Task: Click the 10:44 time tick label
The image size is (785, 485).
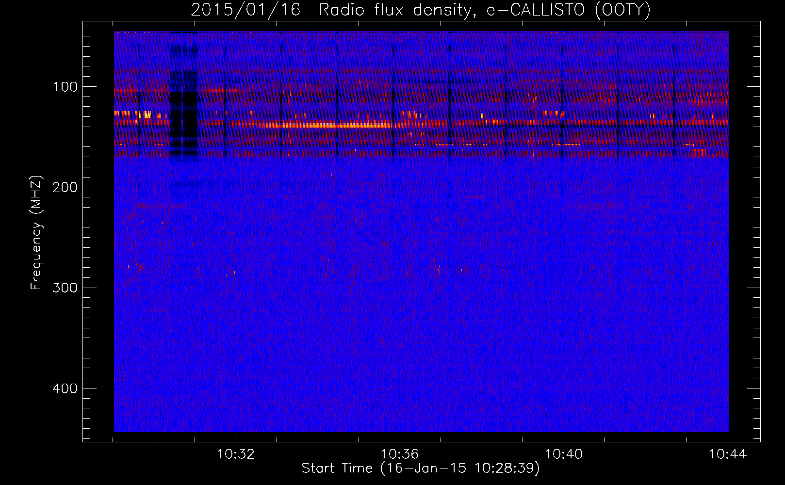Action: pyautogui.click(x=728, y=454)
